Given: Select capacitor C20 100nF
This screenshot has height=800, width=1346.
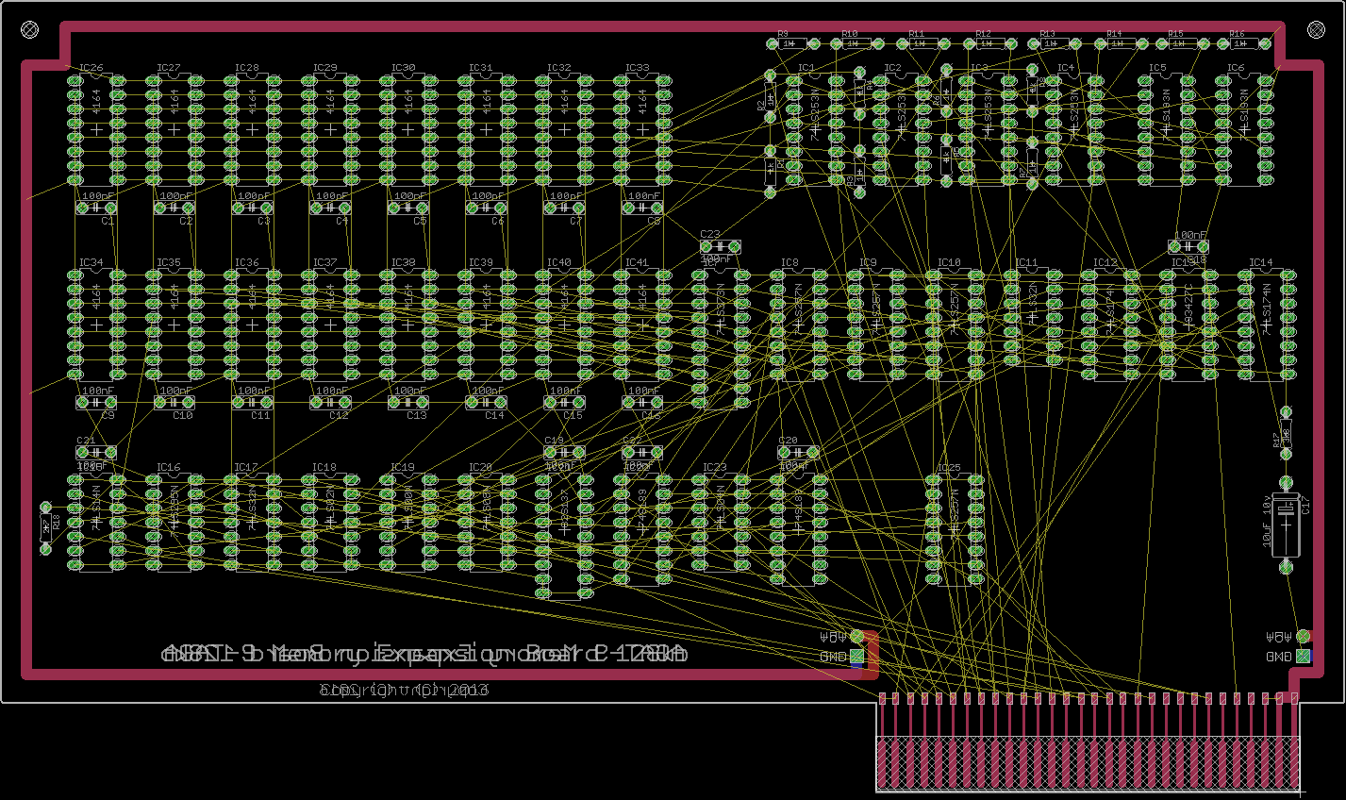Looking at the screenshot, I should [x=798, y=453].
